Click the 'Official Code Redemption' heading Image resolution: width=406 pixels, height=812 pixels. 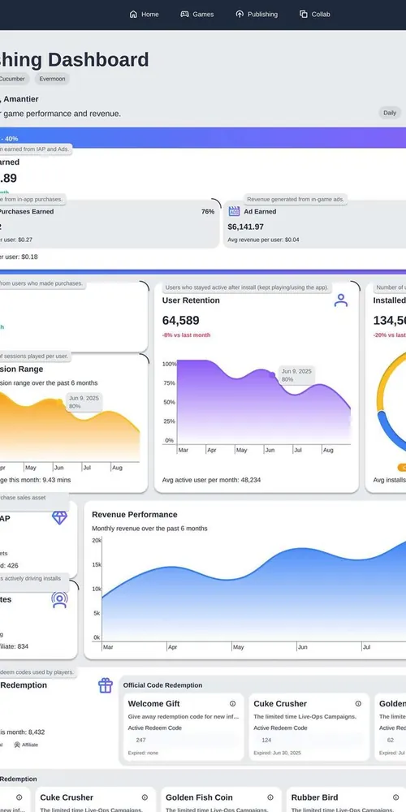162,685
